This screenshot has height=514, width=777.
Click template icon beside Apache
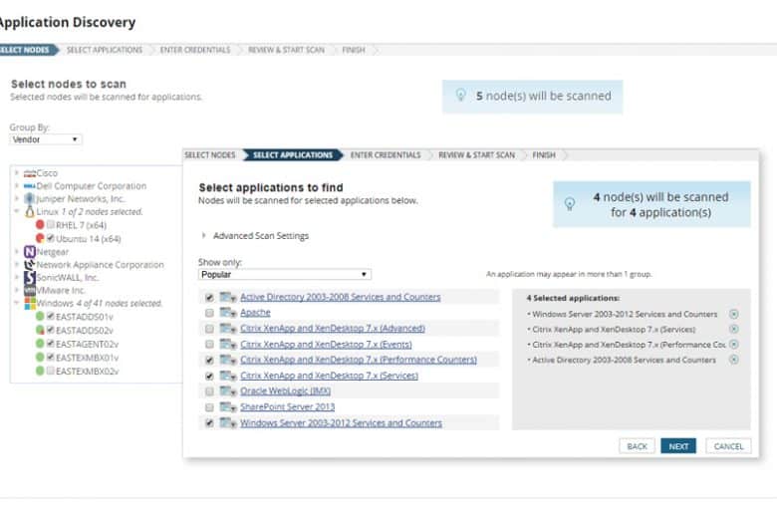tap(228, 312)
